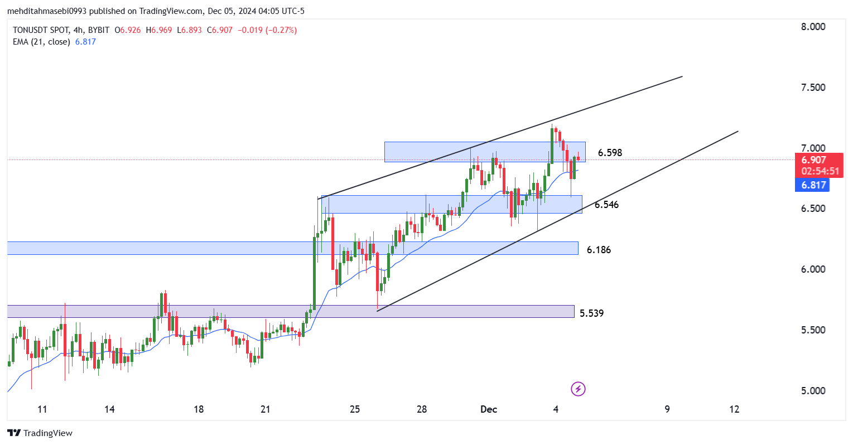Click date 4 on the time axis

pos(556,409)
